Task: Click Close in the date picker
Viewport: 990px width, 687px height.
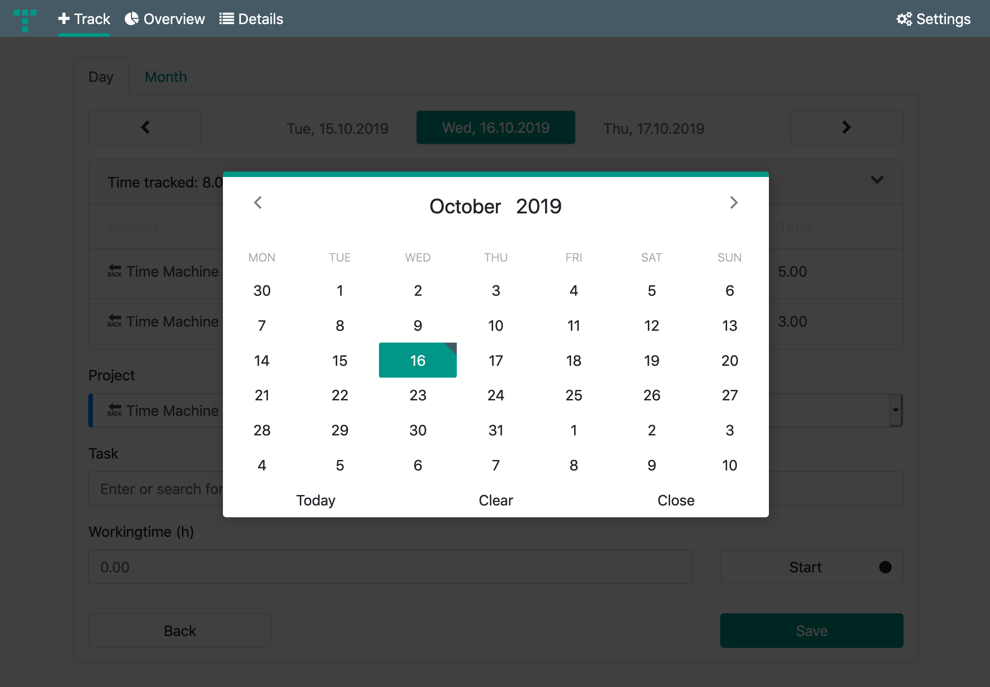Action: [x=676, y=500]
